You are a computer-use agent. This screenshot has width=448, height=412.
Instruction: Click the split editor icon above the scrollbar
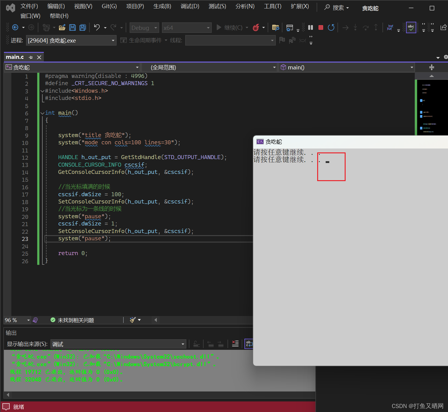tap(432, 67)
